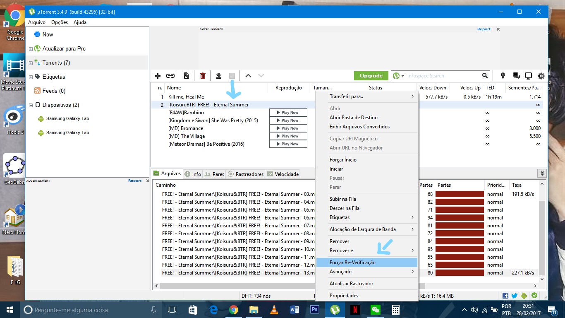This screenshot has width=565, height=318.
Task: Open Photoshop from the taskbar
Action: (314, 309)
